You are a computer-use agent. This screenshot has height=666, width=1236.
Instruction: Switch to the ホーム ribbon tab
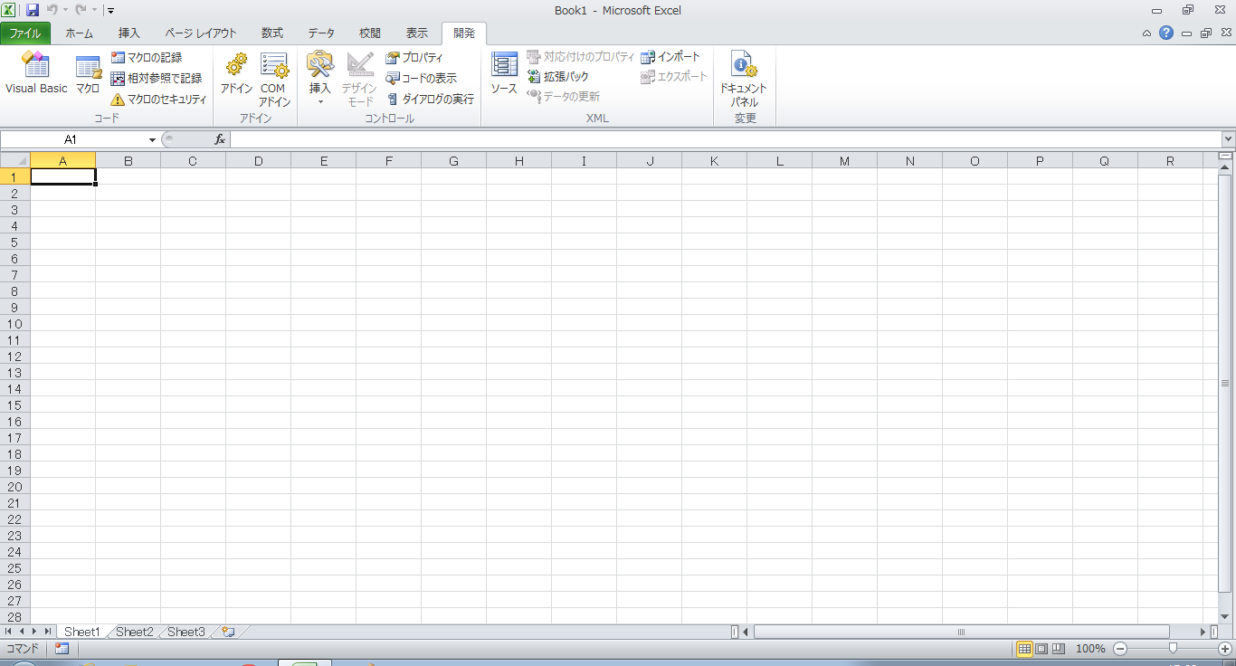coord(79,33)
